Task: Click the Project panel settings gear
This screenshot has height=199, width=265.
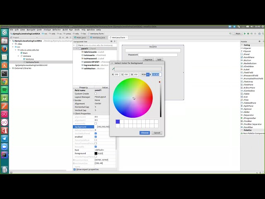Action: [x=67, y=38]
